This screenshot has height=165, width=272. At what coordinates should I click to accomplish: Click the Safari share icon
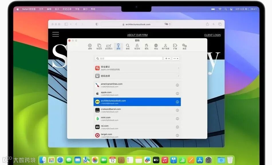[x=207, y=24]
